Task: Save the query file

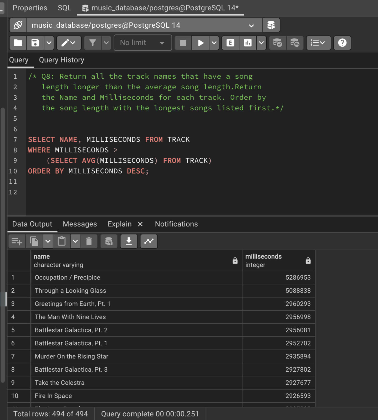Action: click(35, 43)
